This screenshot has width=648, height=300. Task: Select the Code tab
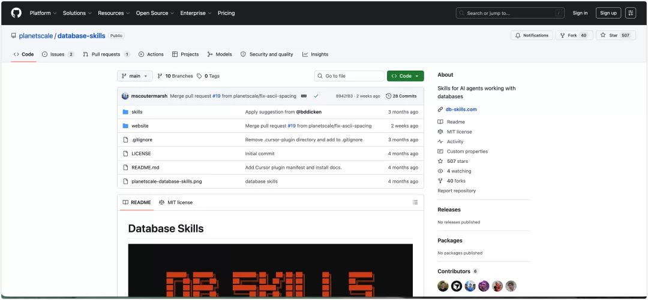click(23, 54)
